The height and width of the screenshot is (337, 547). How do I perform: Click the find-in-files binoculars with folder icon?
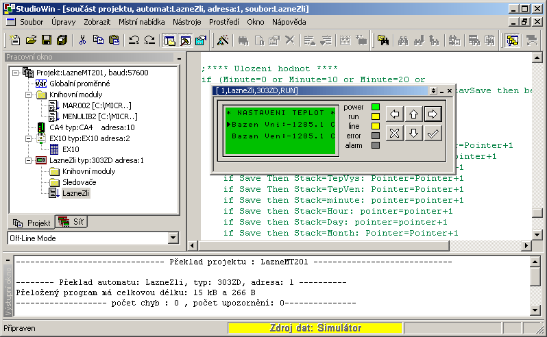pyautogui.click(x=383, y=40)
